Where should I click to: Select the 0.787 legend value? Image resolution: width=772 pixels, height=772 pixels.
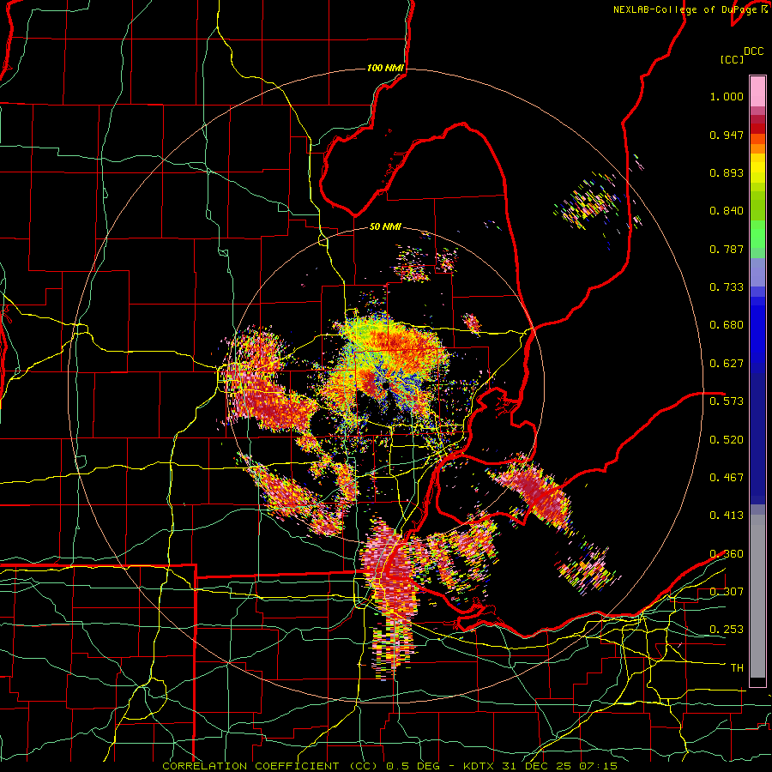pyautogui.click(x=727, y=249)
